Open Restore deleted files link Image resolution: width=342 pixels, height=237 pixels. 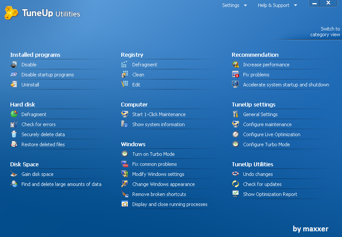pos(43,144)
